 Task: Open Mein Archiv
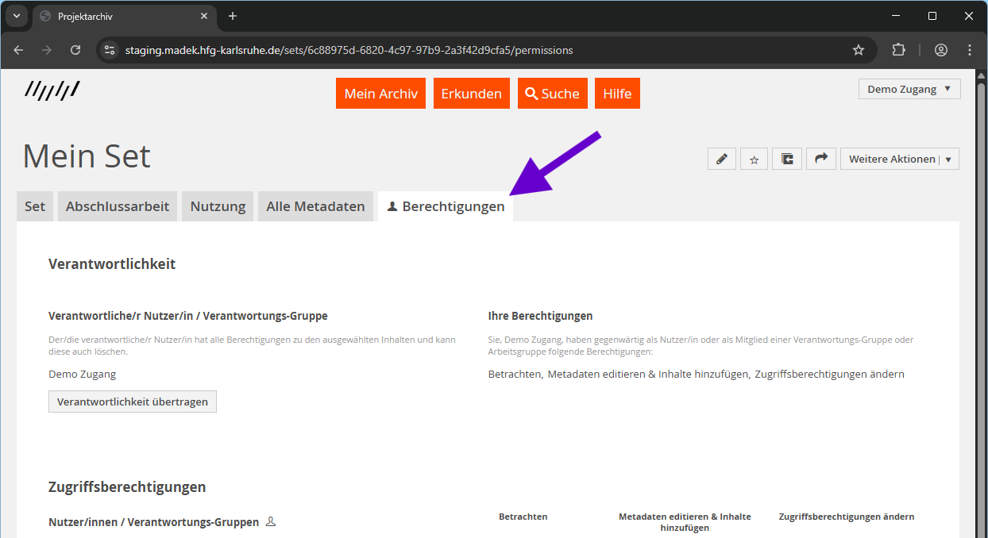(x=380, y=93)
